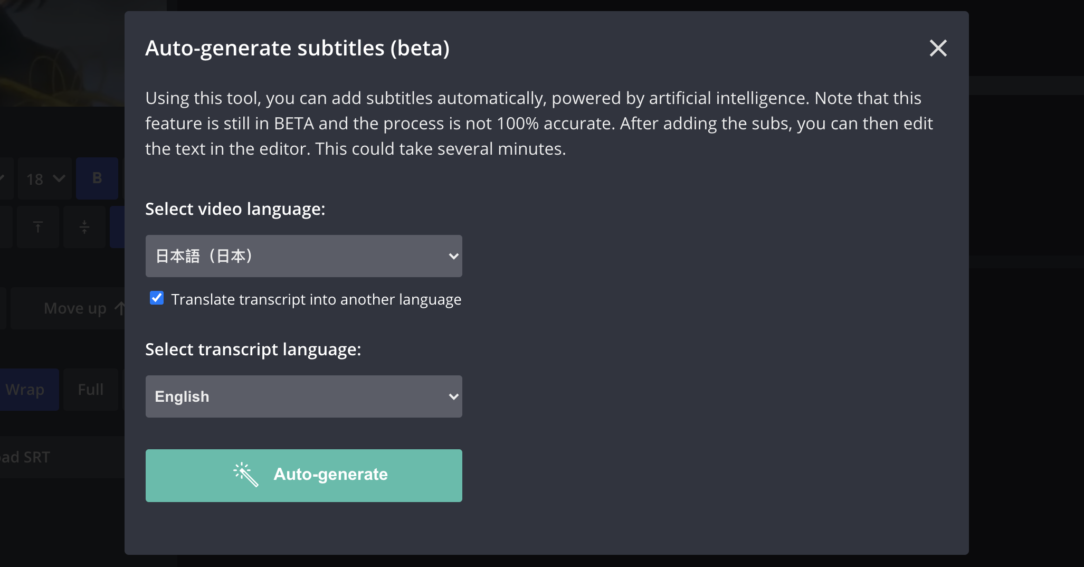Click the Auto-generate button
The image size is (1084, 567).
[x=303, y=475]
